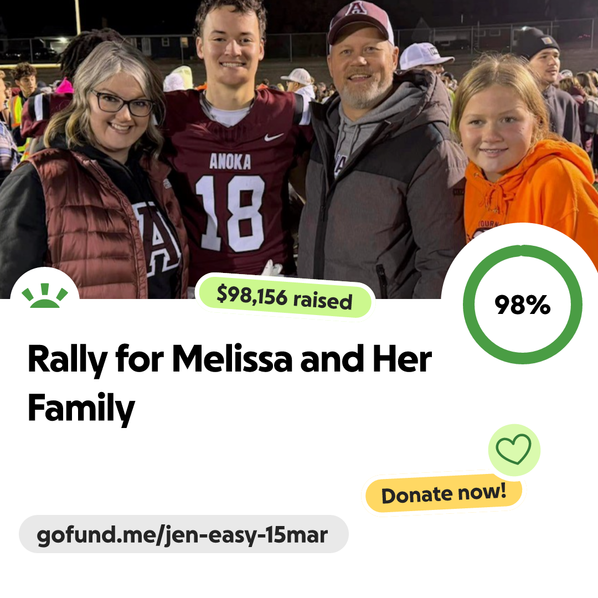The image size is (598, 598).
Task: Click the Donate now! button
Action: pos(444,493)
